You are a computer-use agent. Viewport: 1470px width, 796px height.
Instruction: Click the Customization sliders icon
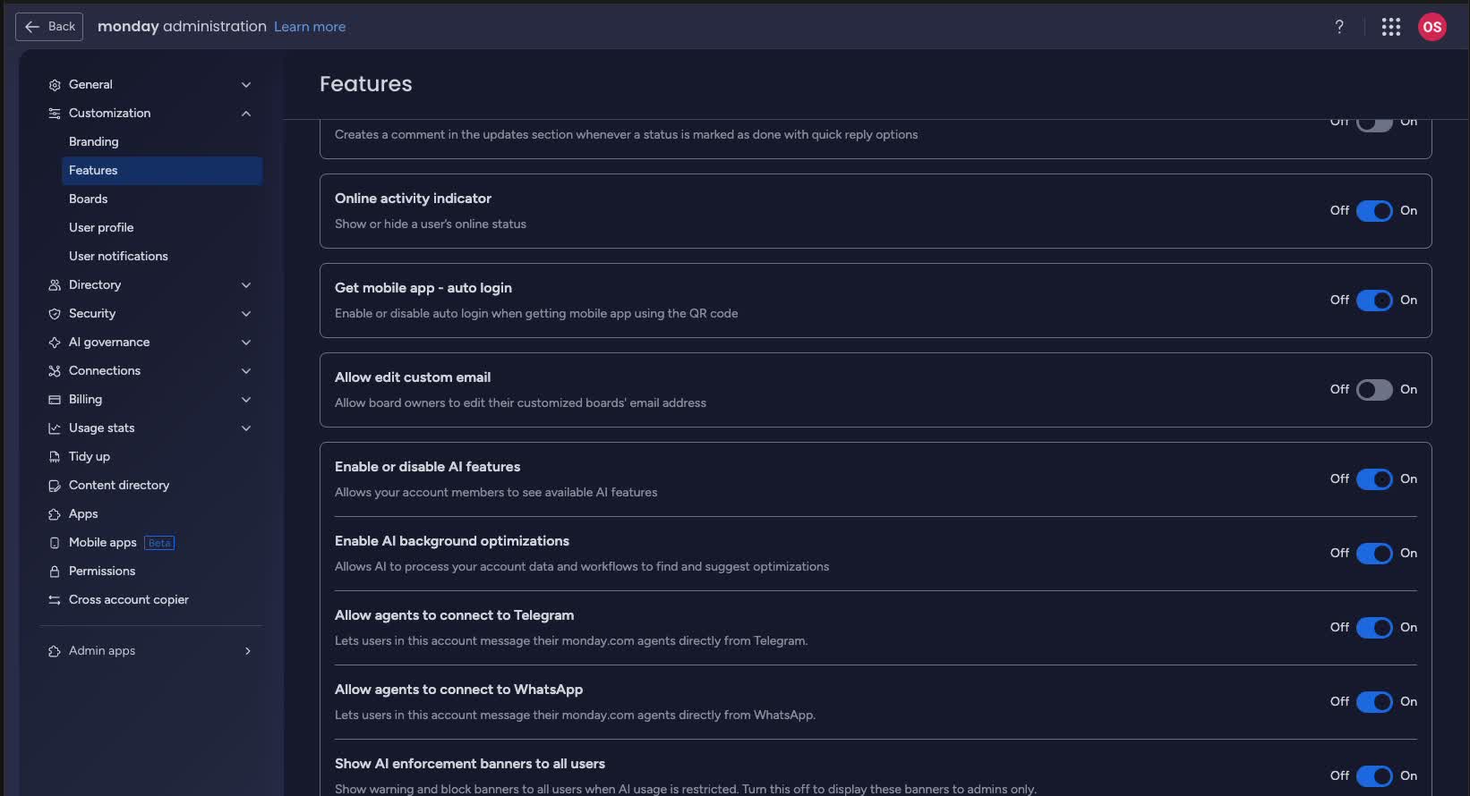pyautogui.click(x=55, y=114)
